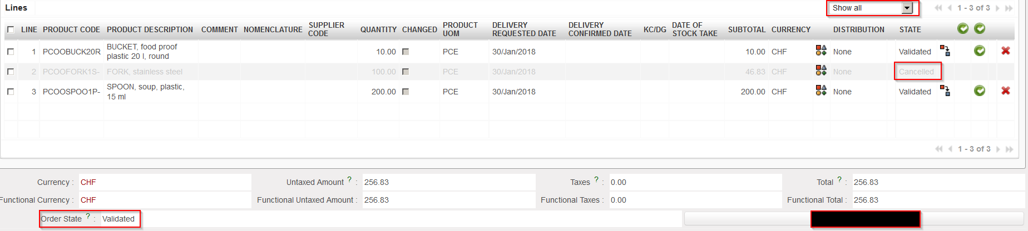Sort by the QUANTITY column header
Image resolution: width=1028 pixels, height=231 pixels.
[x=378, y=29]
